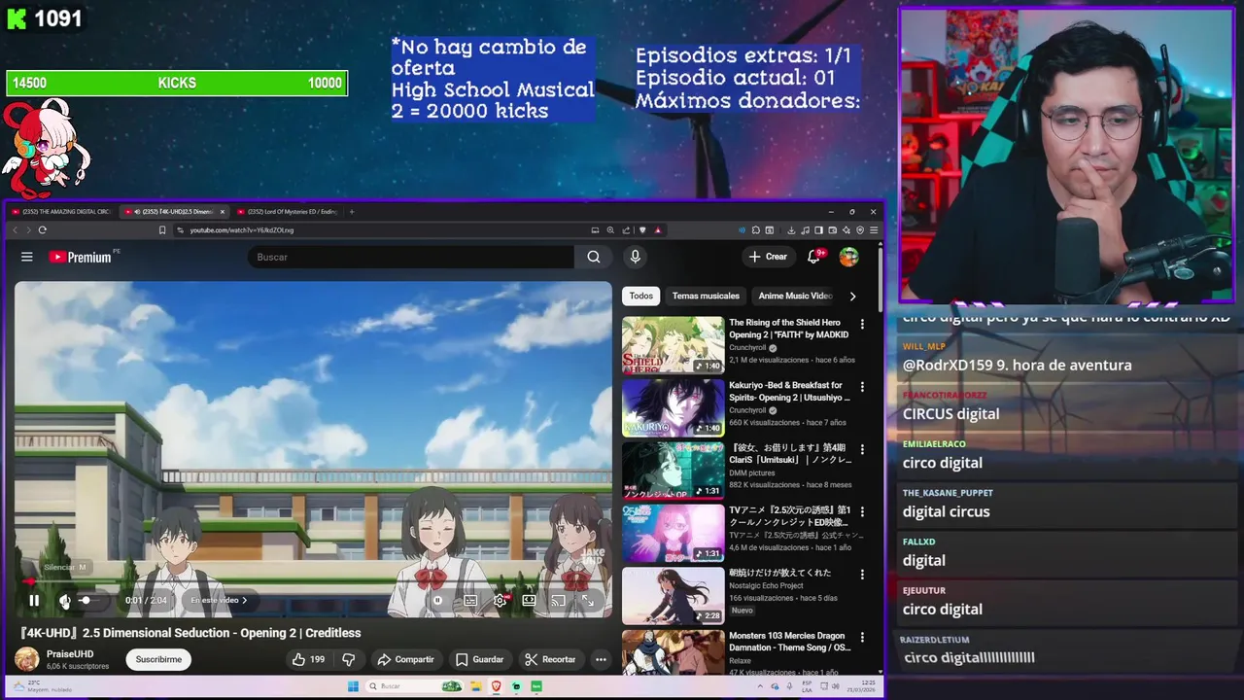
Task: Open options for Shield Hero video
Action: tap(862, 325)
